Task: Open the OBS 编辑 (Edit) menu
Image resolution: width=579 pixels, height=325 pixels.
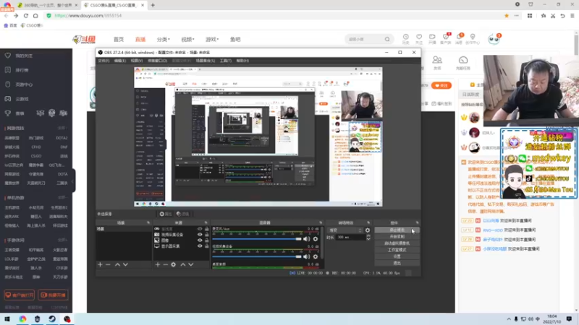Action: tap(120, 61)
